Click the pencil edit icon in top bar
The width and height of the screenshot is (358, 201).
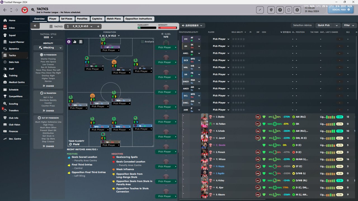click(x=260, y=10)
